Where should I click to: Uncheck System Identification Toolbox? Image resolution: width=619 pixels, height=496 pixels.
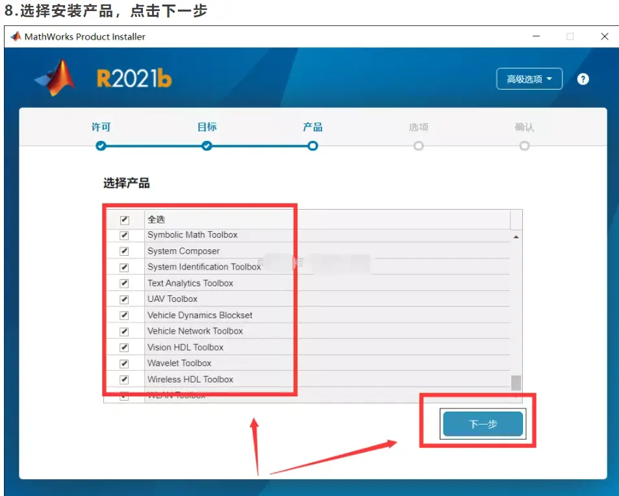click(124, 267)
